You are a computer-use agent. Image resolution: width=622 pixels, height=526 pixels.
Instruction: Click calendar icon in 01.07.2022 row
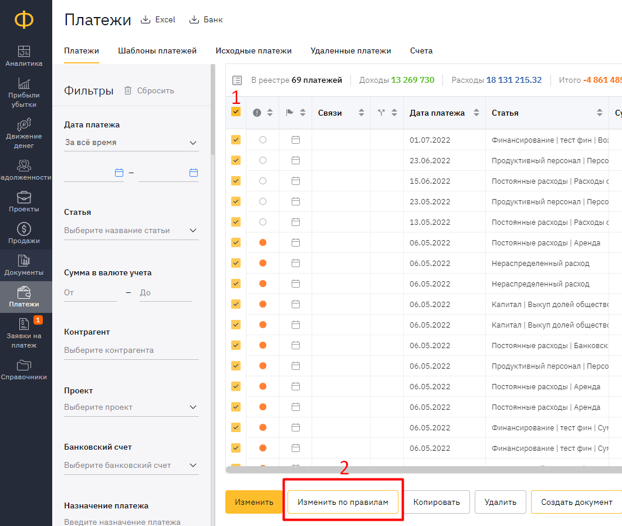click(296, 140)
